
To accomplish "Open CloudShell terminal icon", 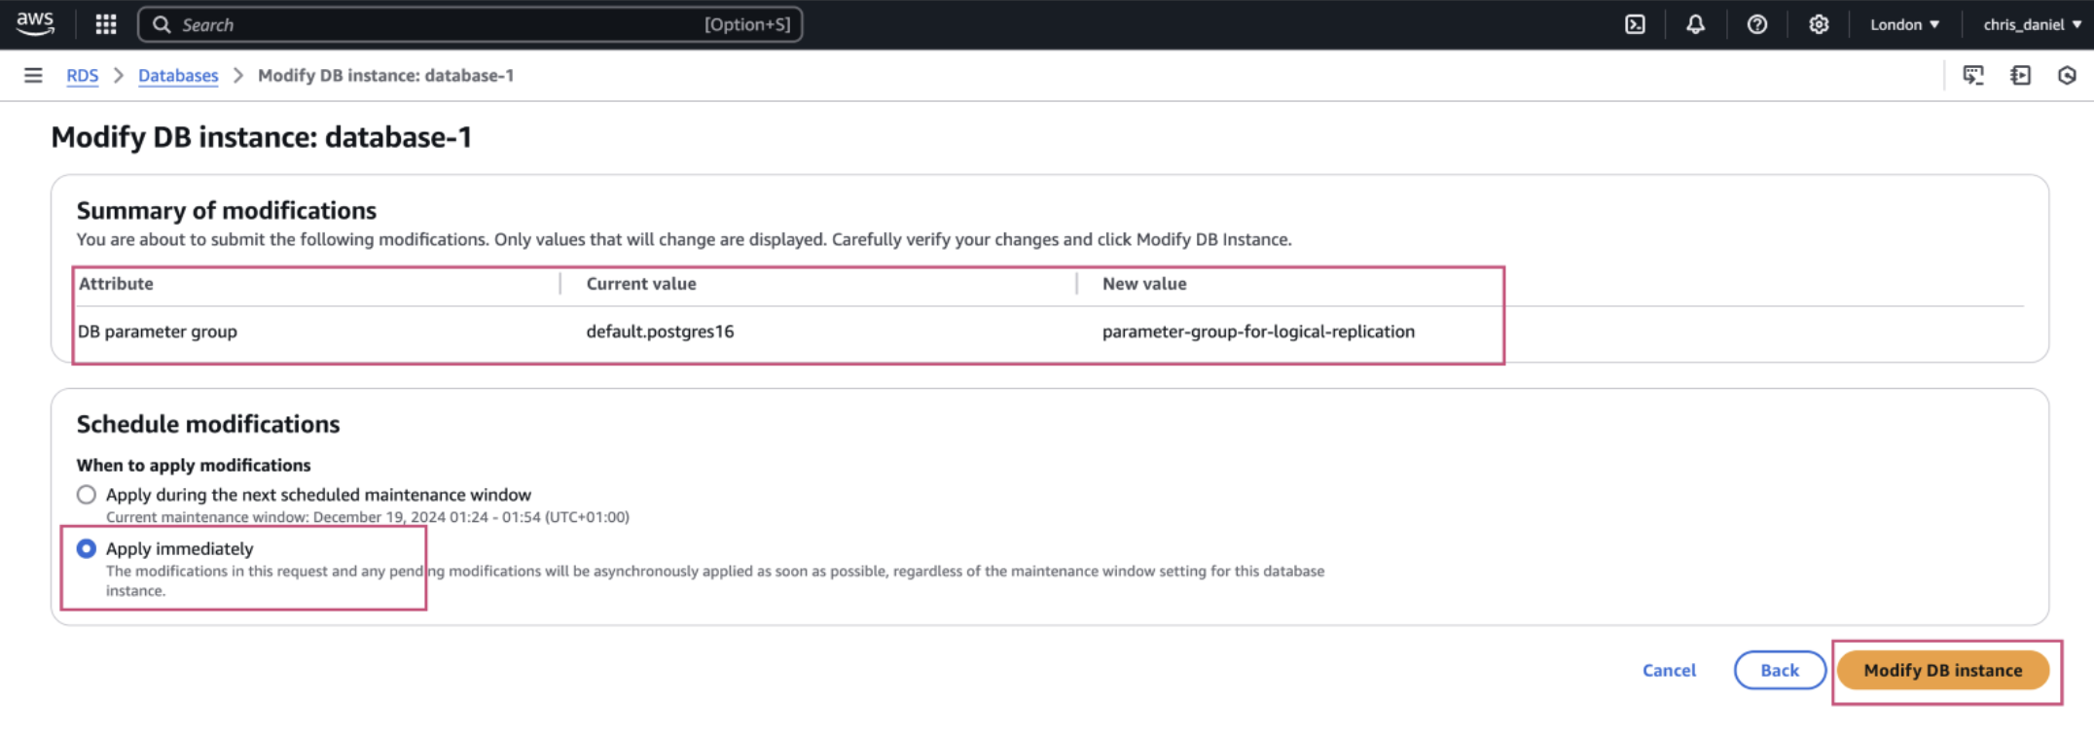I will 1636,24.
